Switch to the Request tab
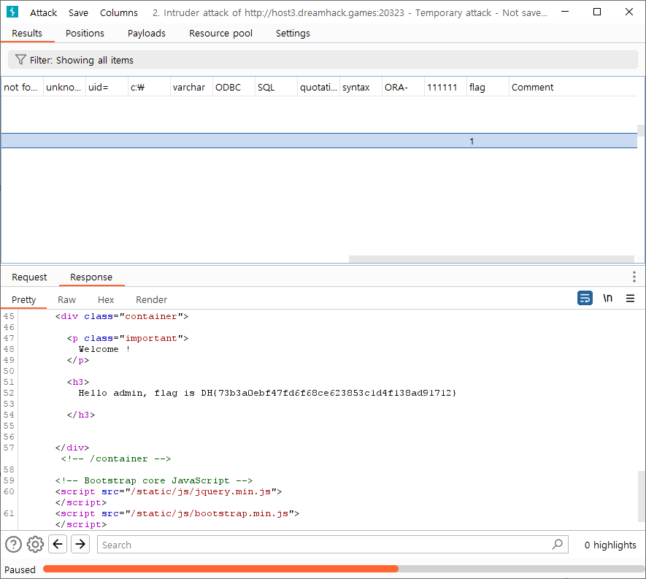Screen dimensions: 646x579 29,277
